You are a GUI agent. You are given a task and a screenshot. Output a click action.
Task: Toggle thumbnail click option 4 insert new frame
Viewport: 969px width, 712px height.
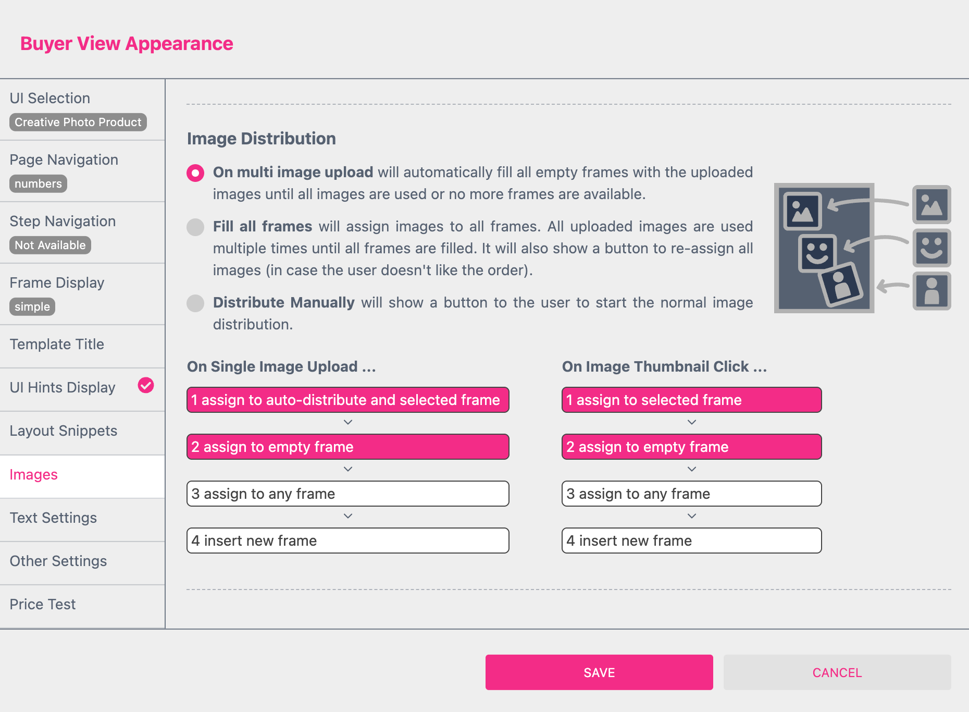[x=691, y=541]
